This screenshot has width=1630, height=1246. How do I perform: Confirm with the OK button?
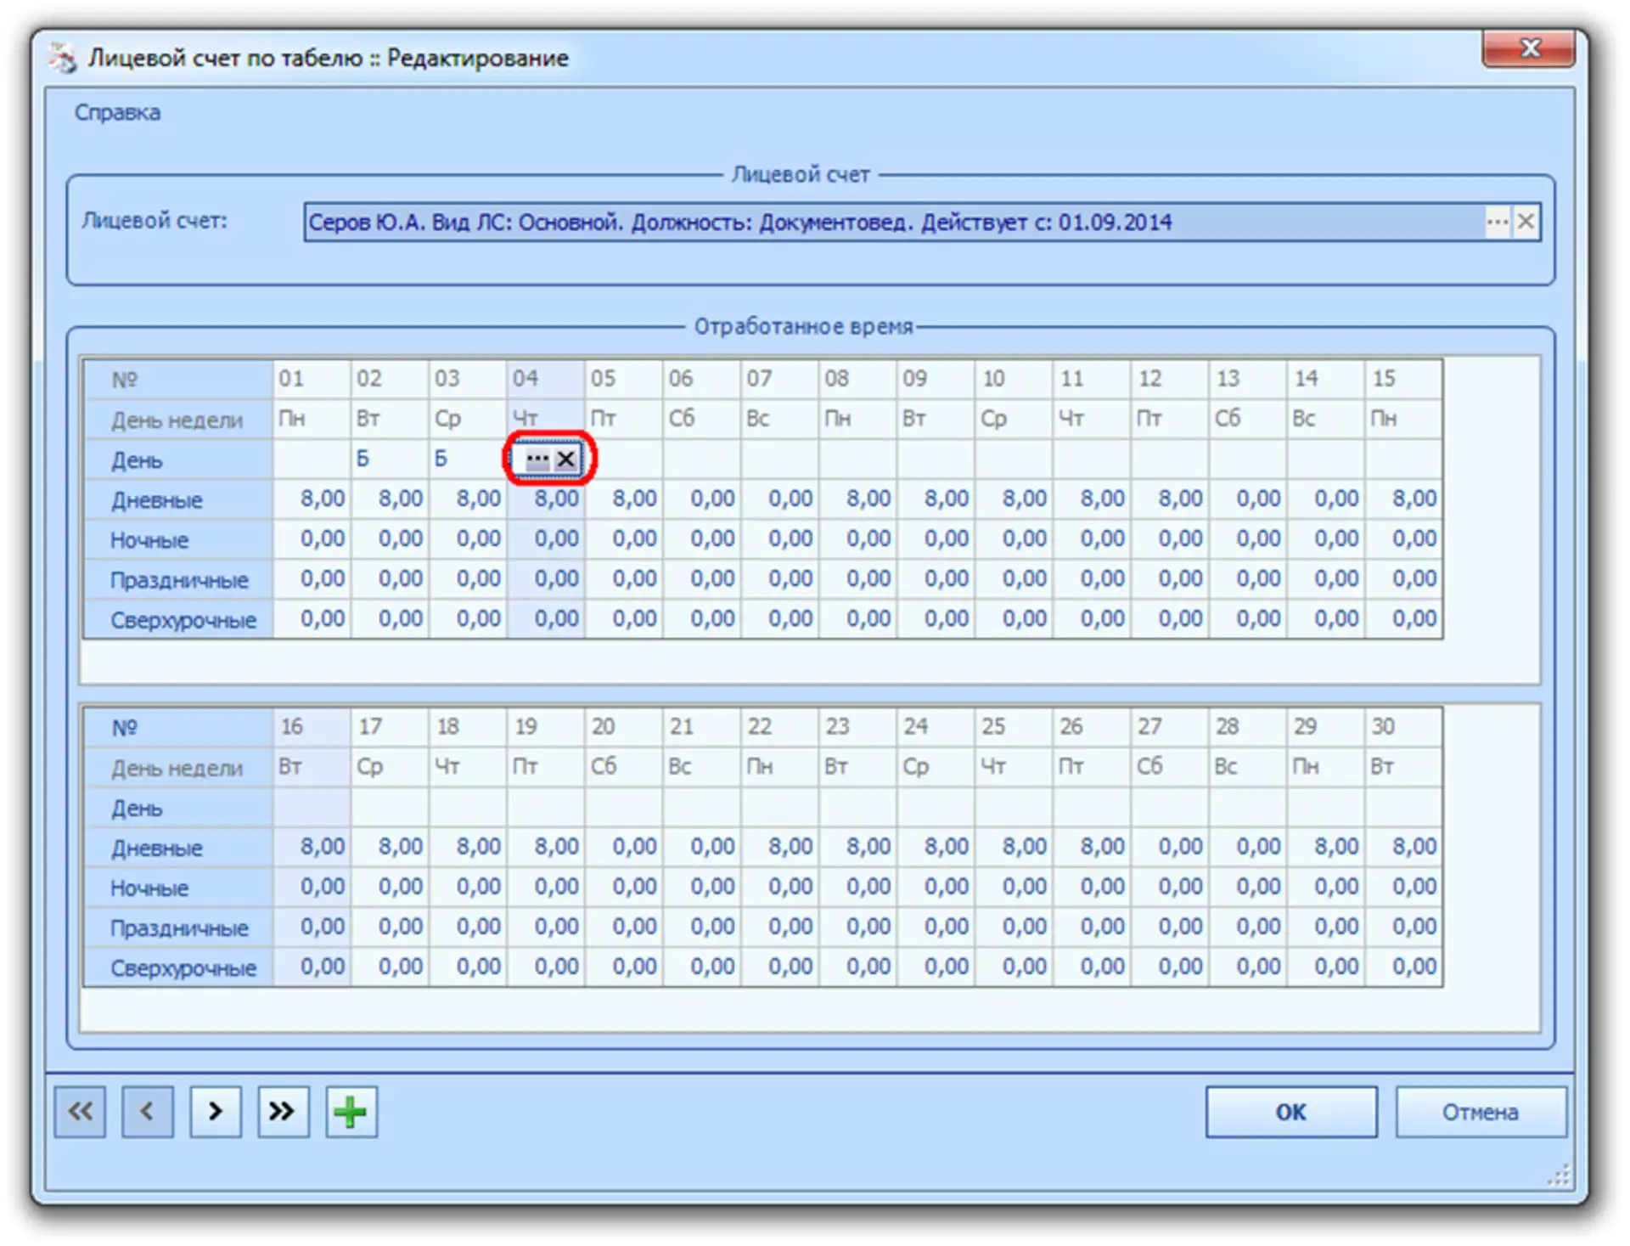tap(1290, 1112)
